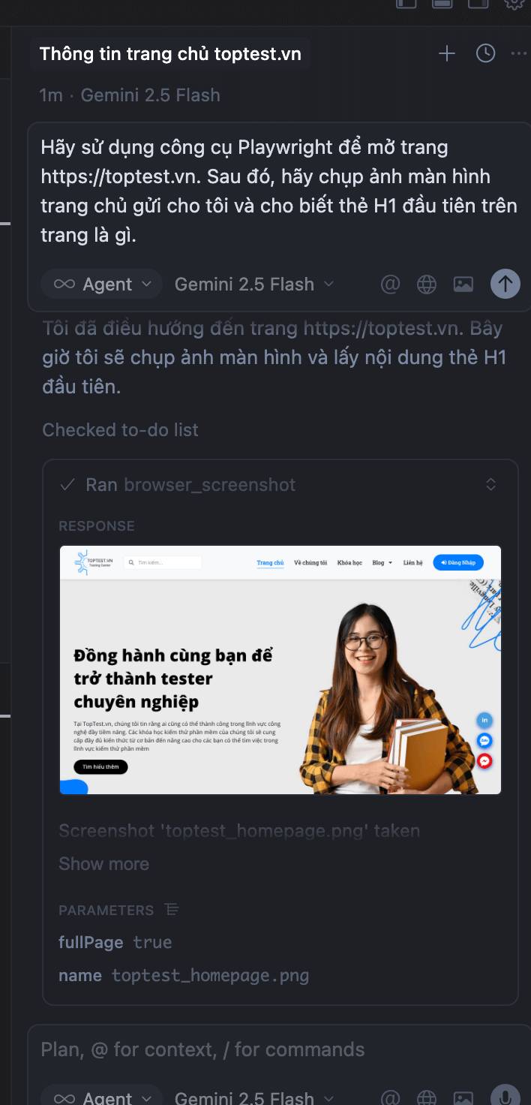Image resolution: width=531 pixels, height=1105 pixels.
Task: Click the @ icon in the bottom prompt bar
Action: click(x=390, y=1098)
